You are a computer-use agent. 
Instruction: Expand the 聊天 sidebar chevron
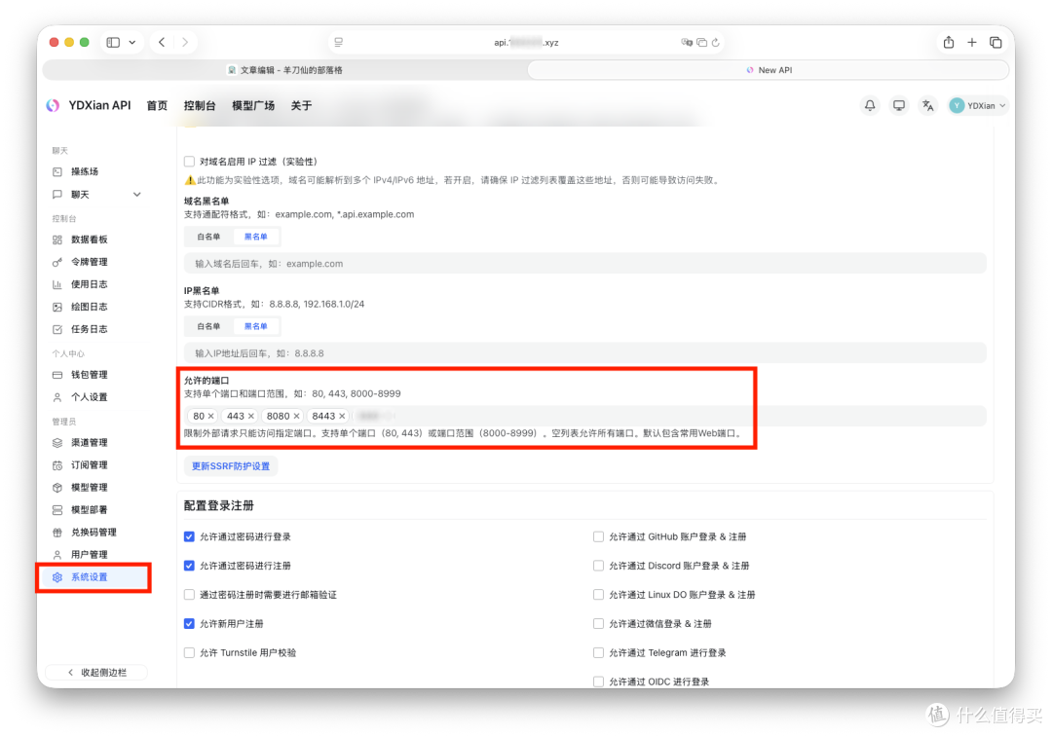click(137, 195)
